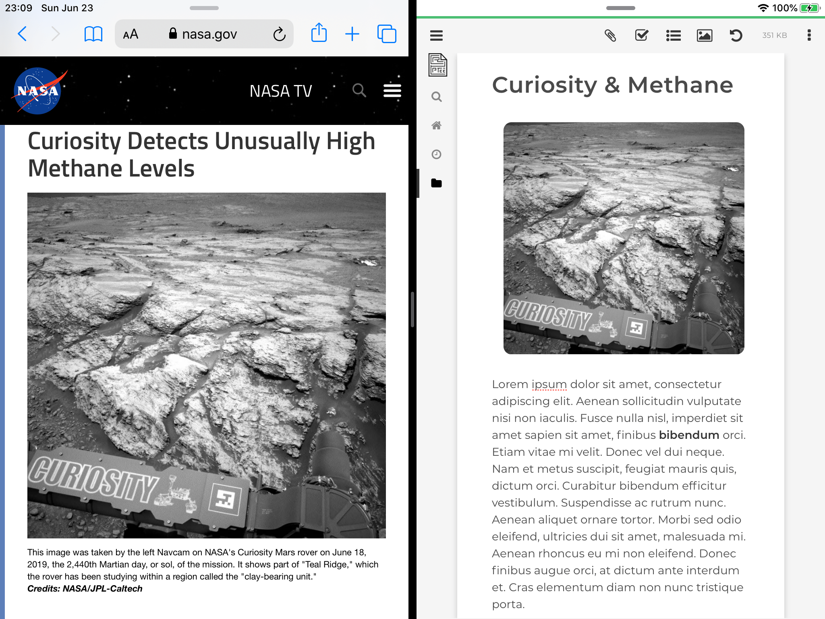Click the underlined word ipsum
Image resolution: width=825 pixels, height=619 pixels.
tap(549, 384)
